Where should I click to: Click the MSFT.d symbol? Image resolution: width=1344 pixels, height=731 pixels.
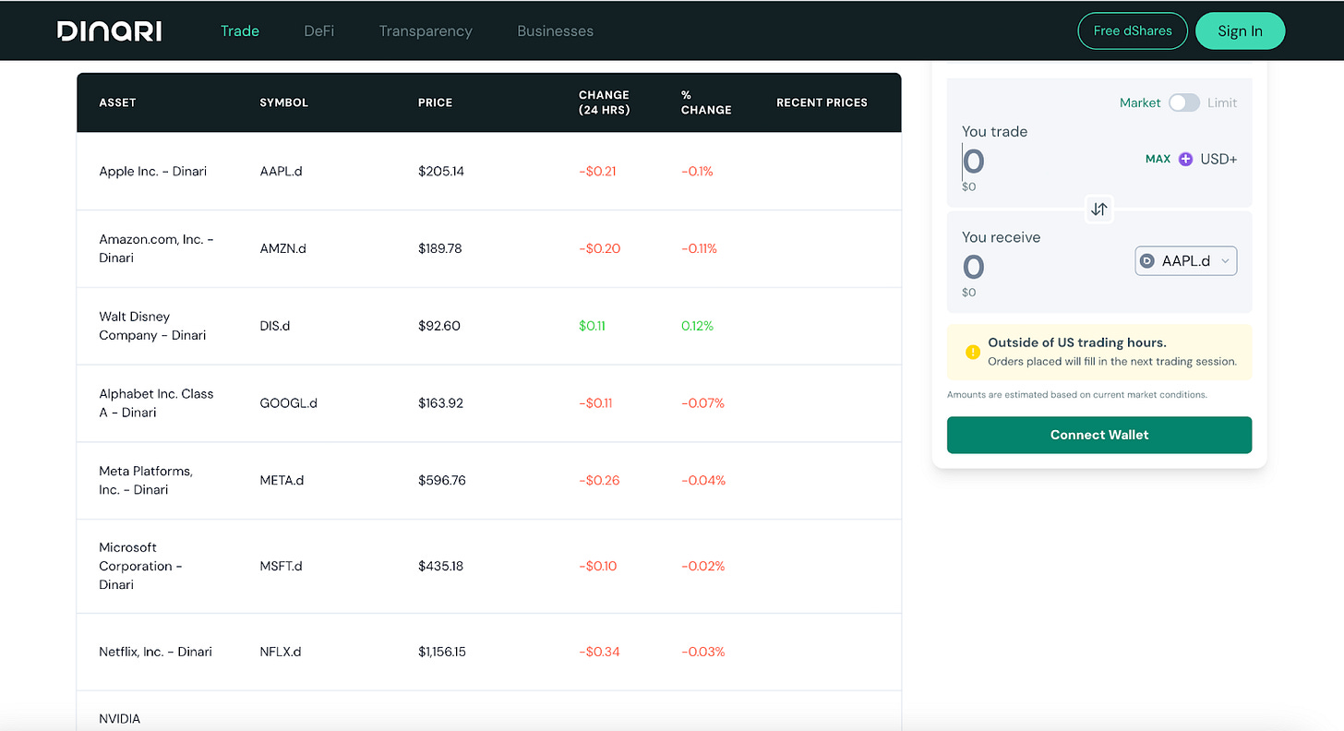281,567
